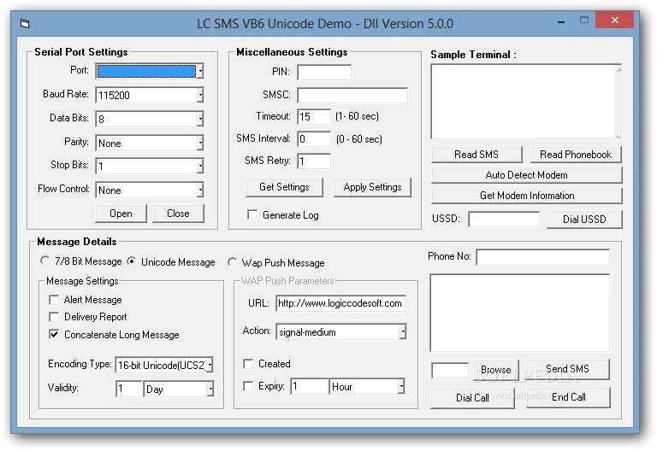
Task: Click into the Phone No field
Action: [x=543, y=257]
